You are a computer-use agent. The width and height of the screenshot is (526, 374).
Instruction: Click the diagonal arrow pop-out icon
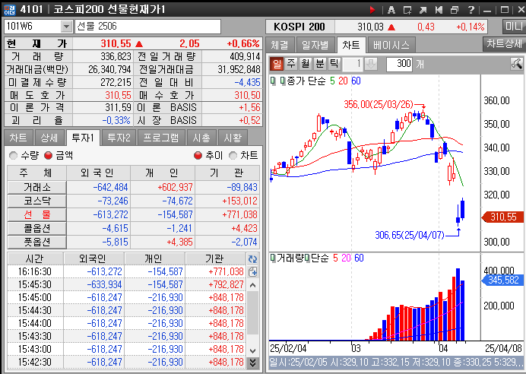423,10
